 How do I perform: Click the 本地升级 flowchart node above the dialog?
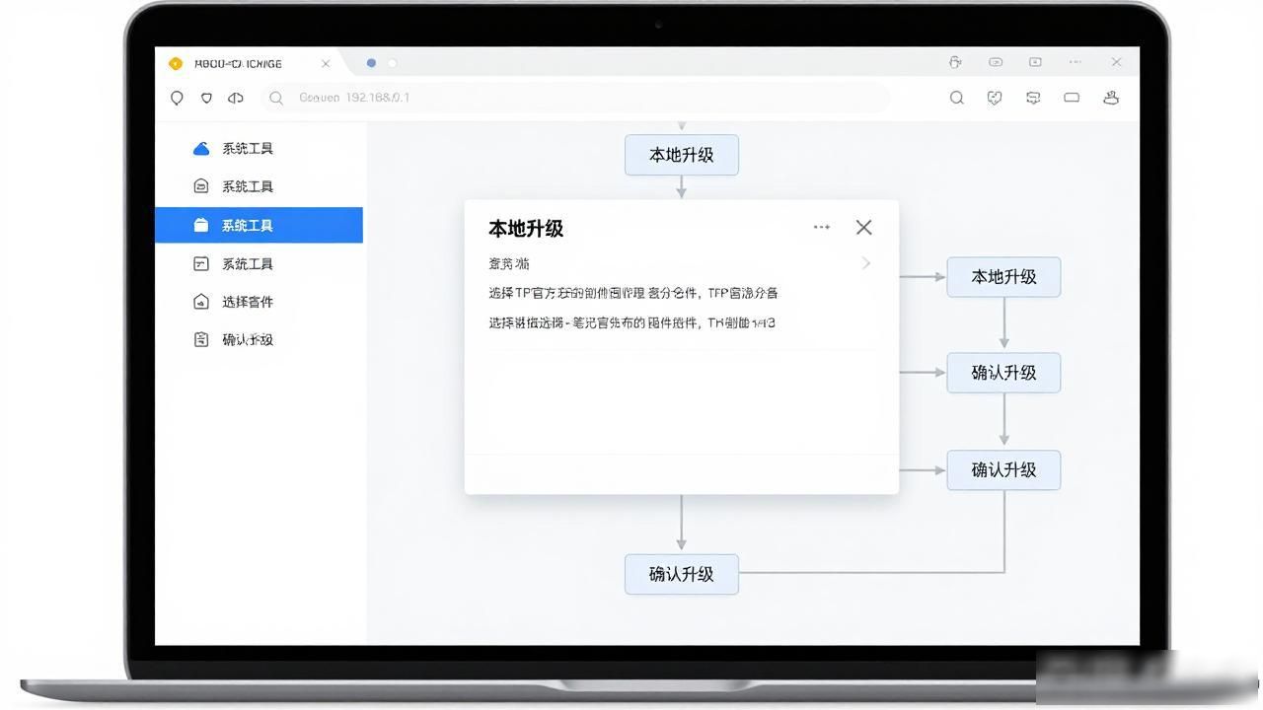[682, 155]
